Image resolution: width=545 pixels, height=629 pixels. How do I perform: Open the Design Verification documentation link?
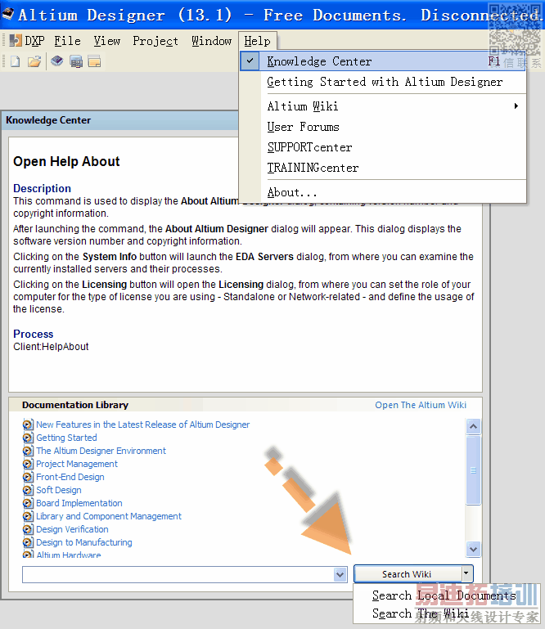(72, 529)
